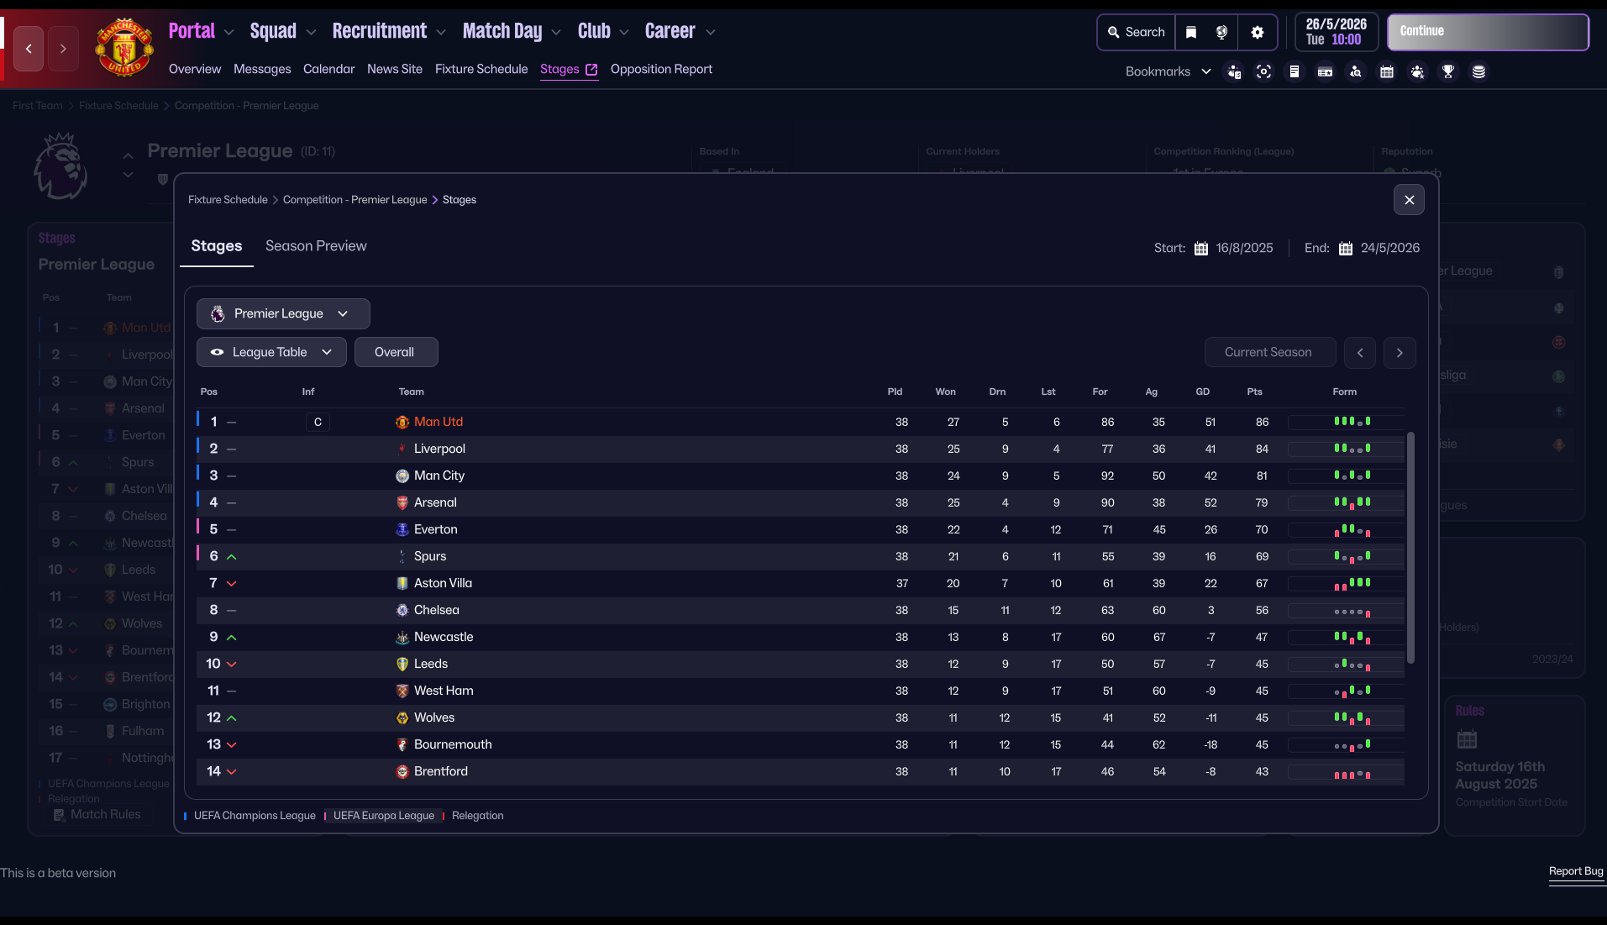Open the calendar bookmark shortcut icon
The image size is (1607, 925).
pyautogui.click(x=1386, y=72)
